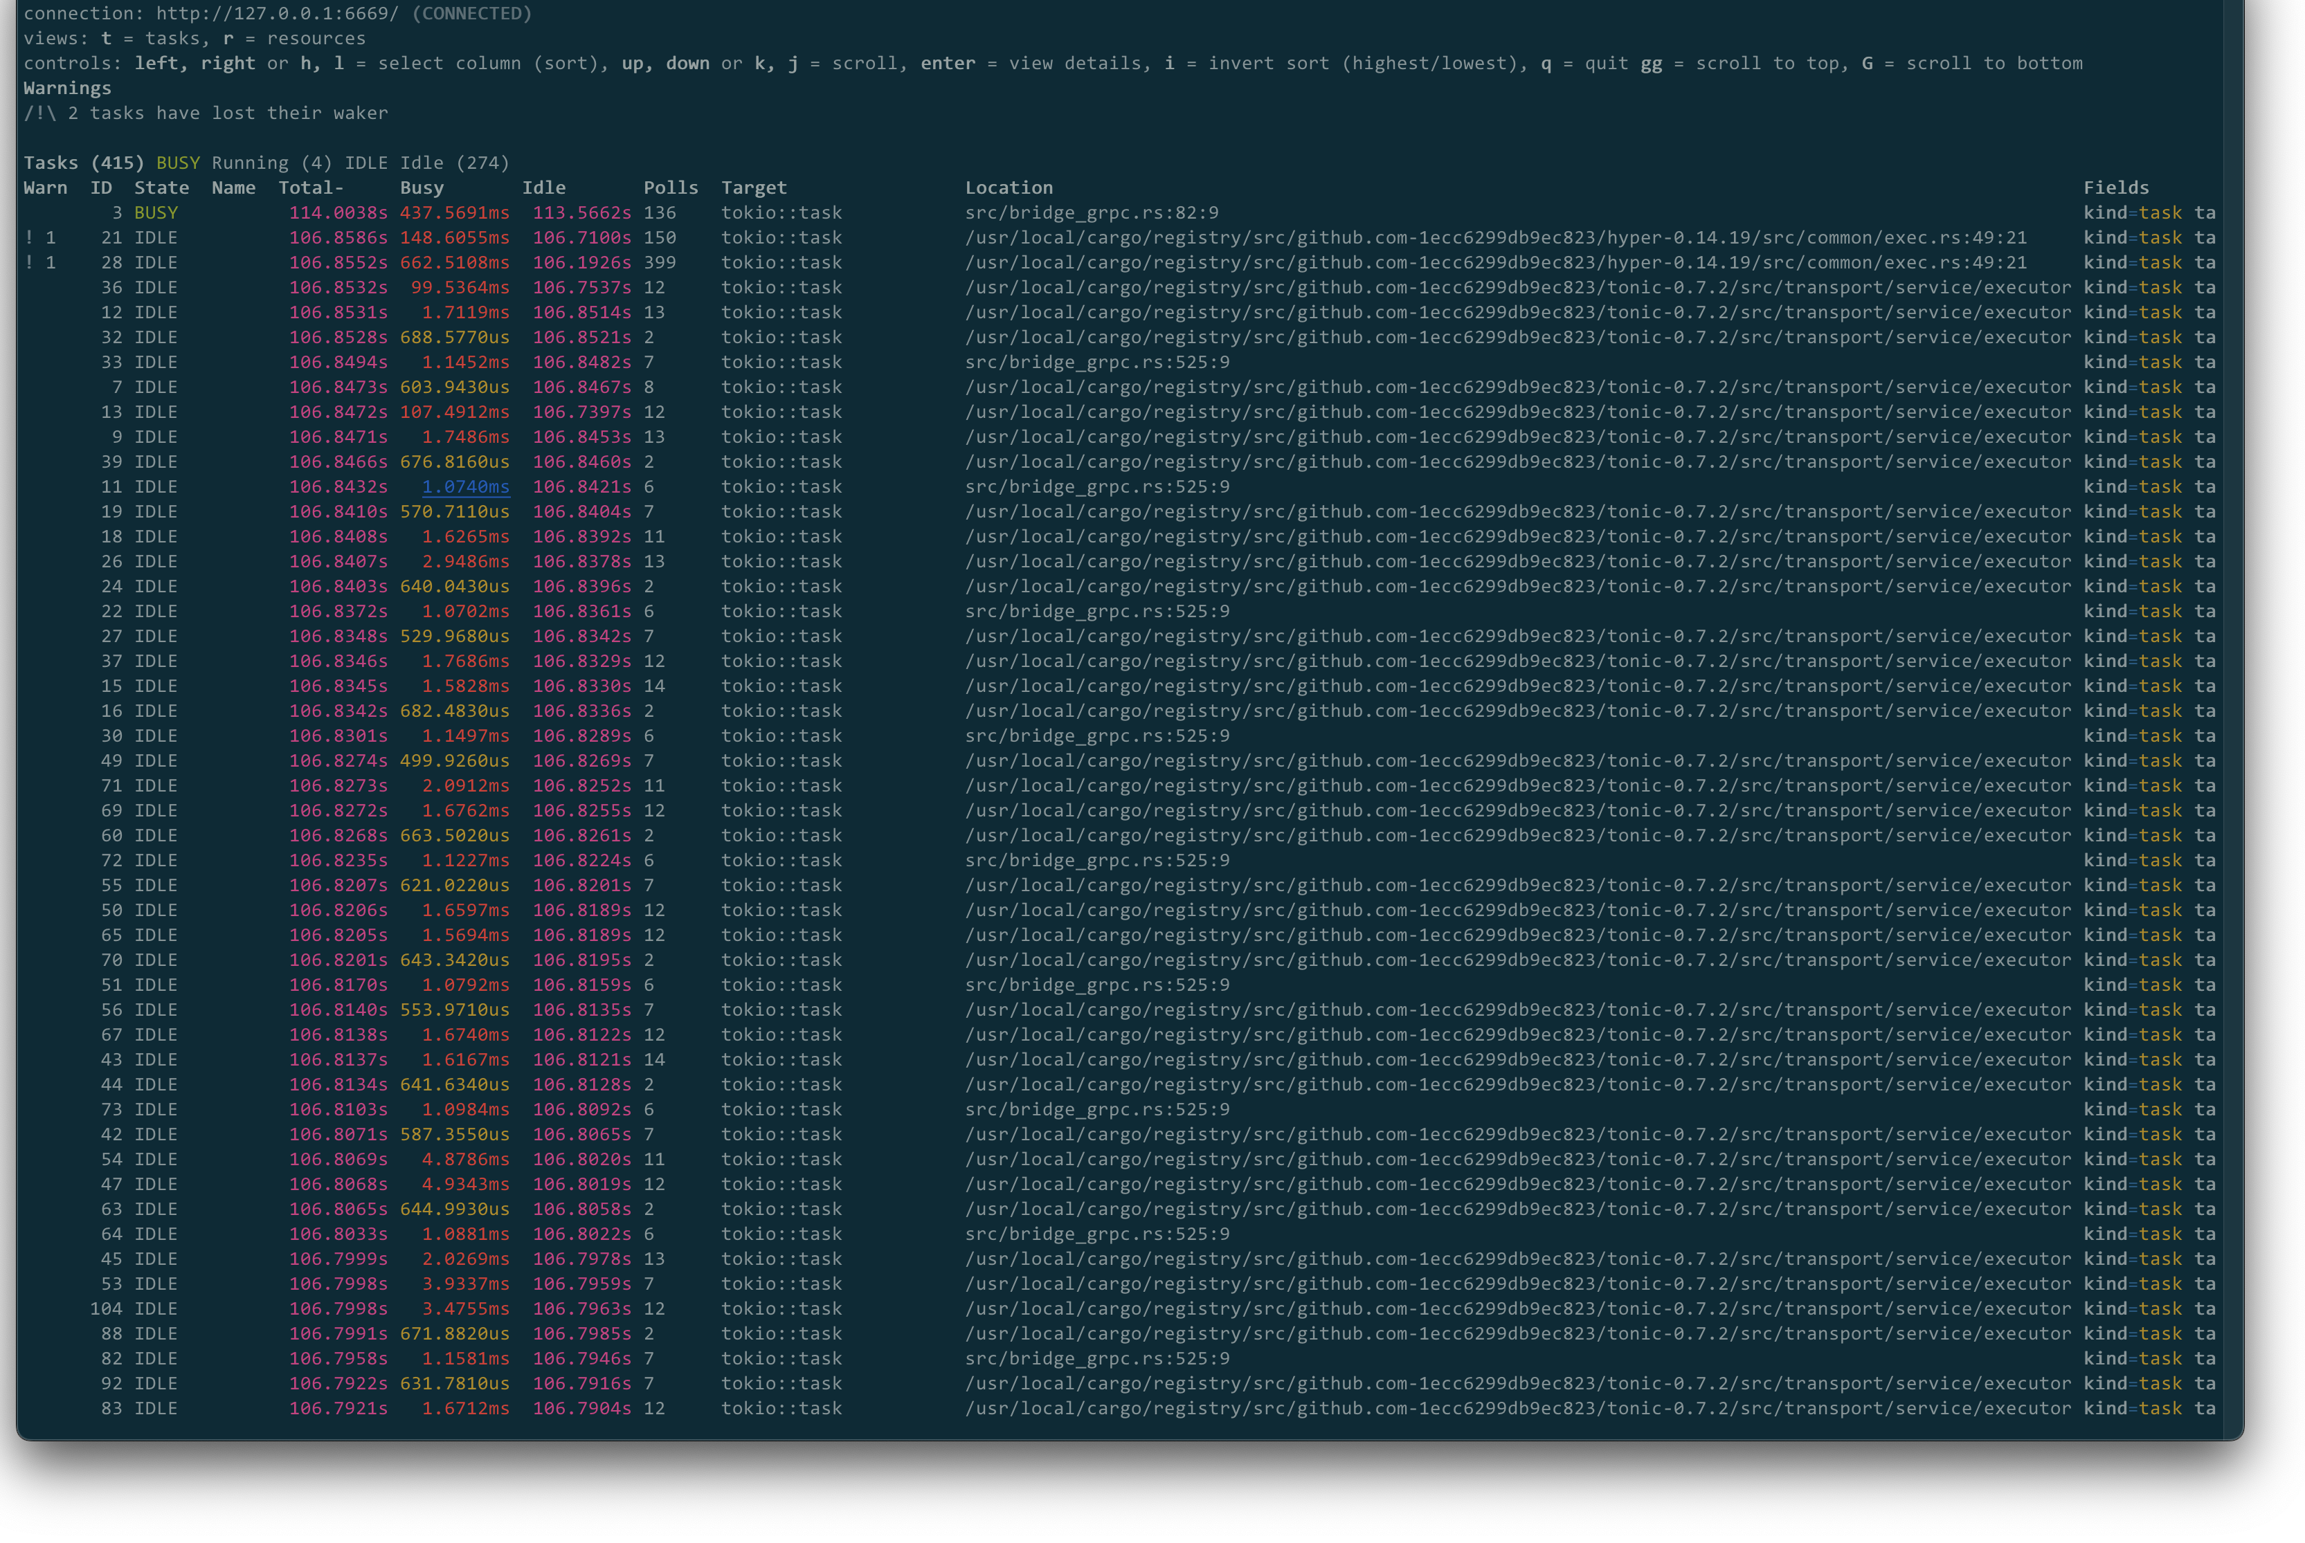Click busy time 2.9486ms

point(466,561)
